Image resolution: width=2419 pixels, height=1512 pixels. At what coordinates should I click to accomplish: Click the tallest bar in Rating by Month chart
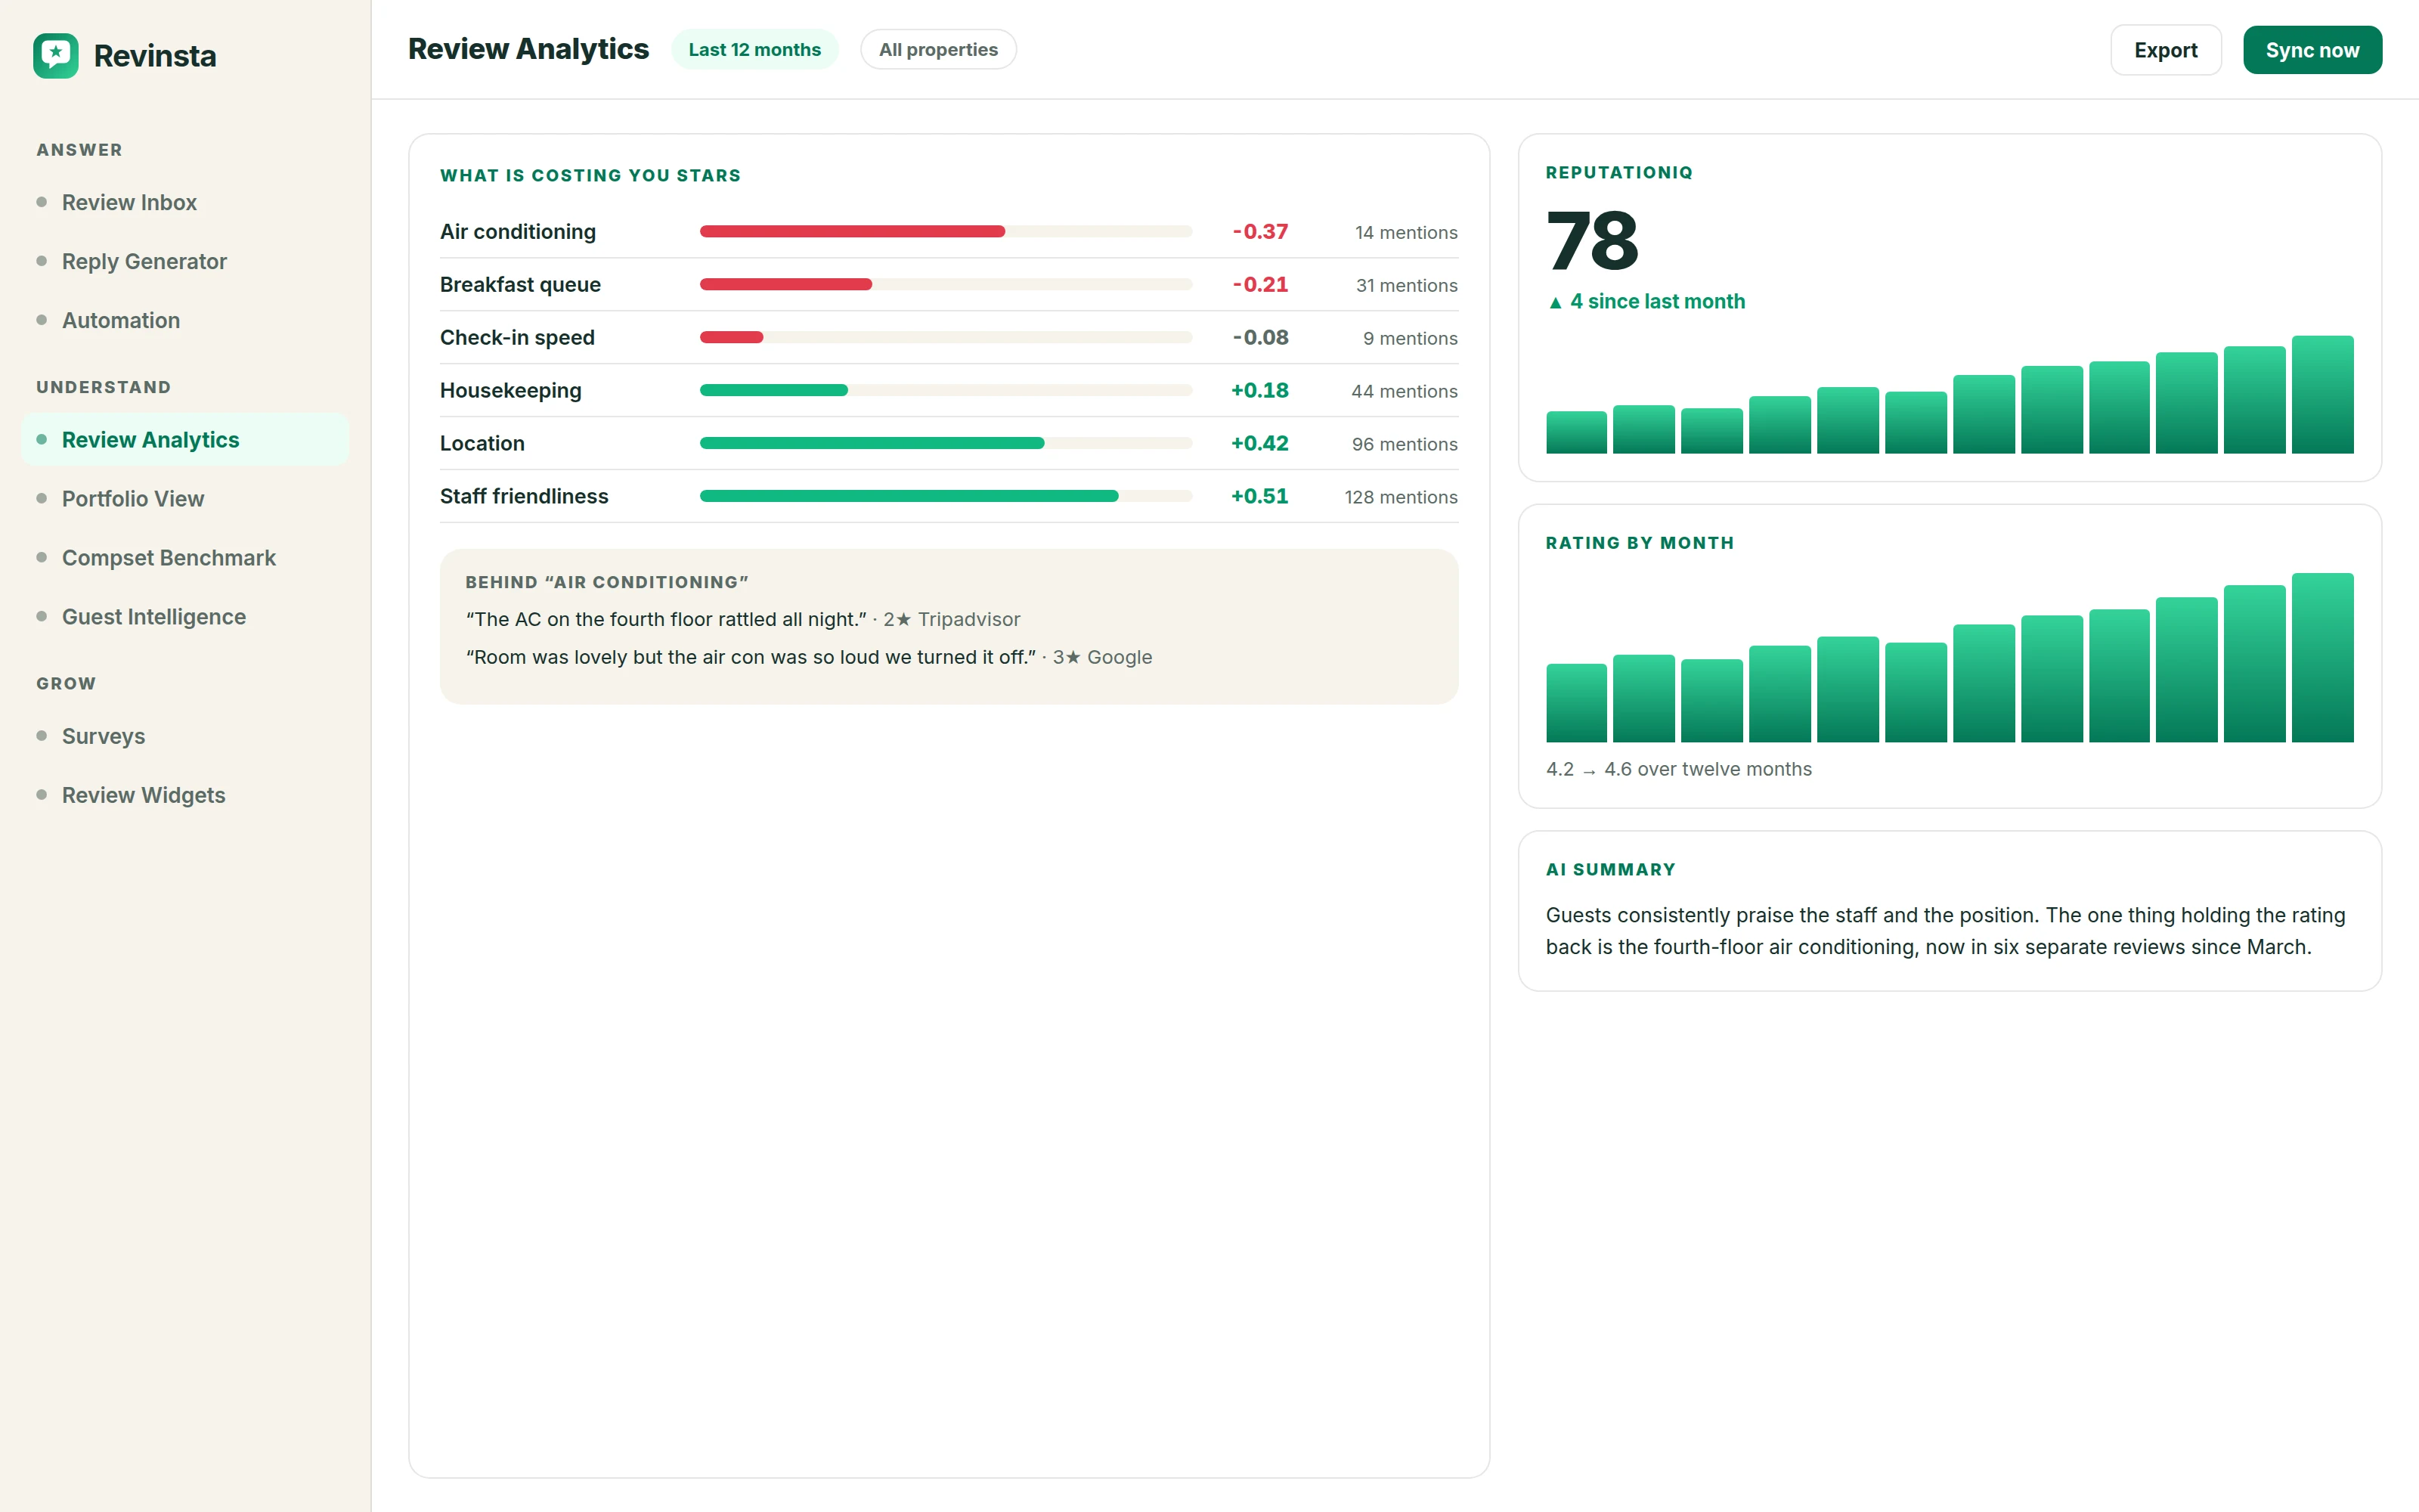(2322, 657)
